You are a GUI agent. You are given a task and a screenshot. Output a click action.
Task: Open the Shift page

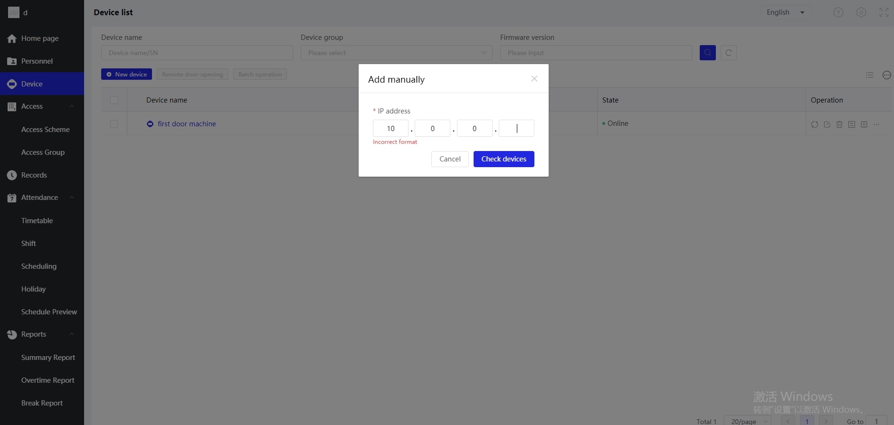29,244
